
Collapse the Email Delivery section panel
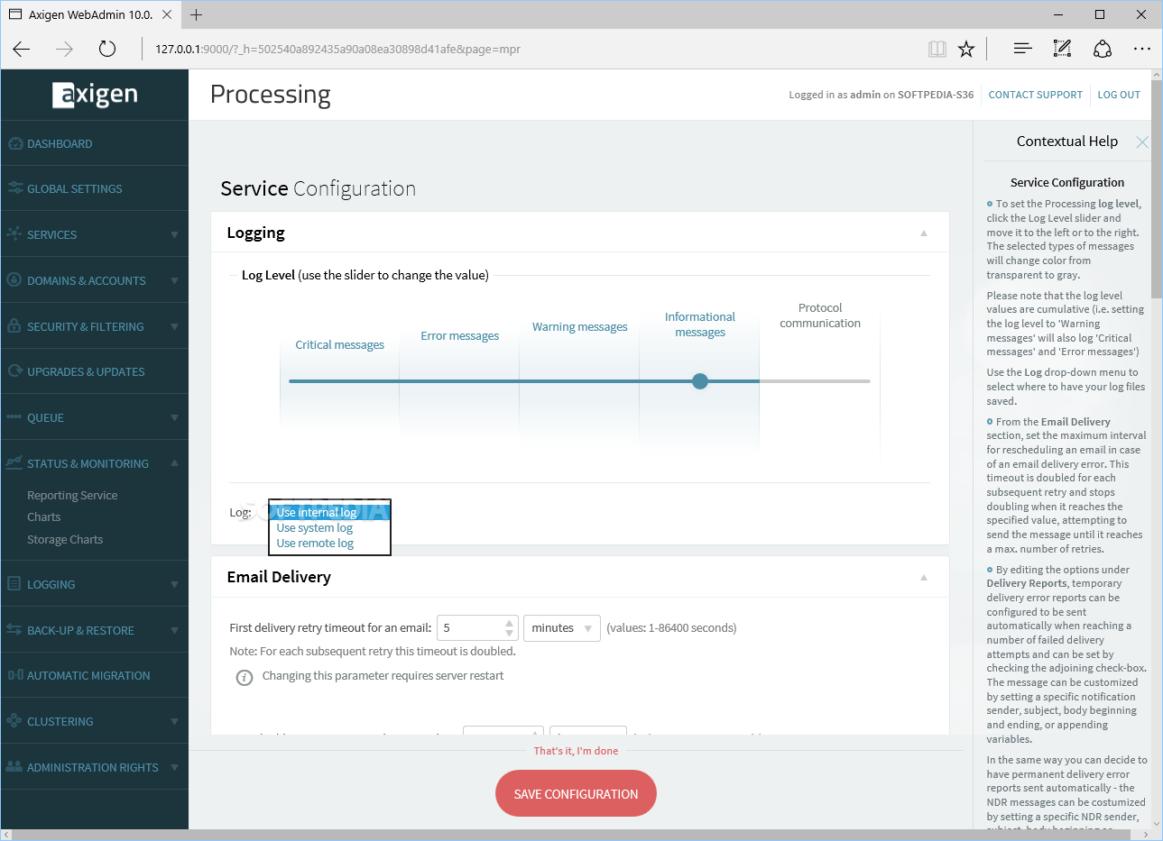[x=924, y=578]
